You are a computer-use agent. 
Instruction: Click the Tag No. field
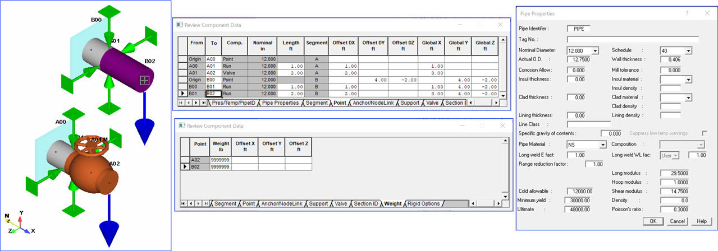pyautogui.click(x=633, y=40)
